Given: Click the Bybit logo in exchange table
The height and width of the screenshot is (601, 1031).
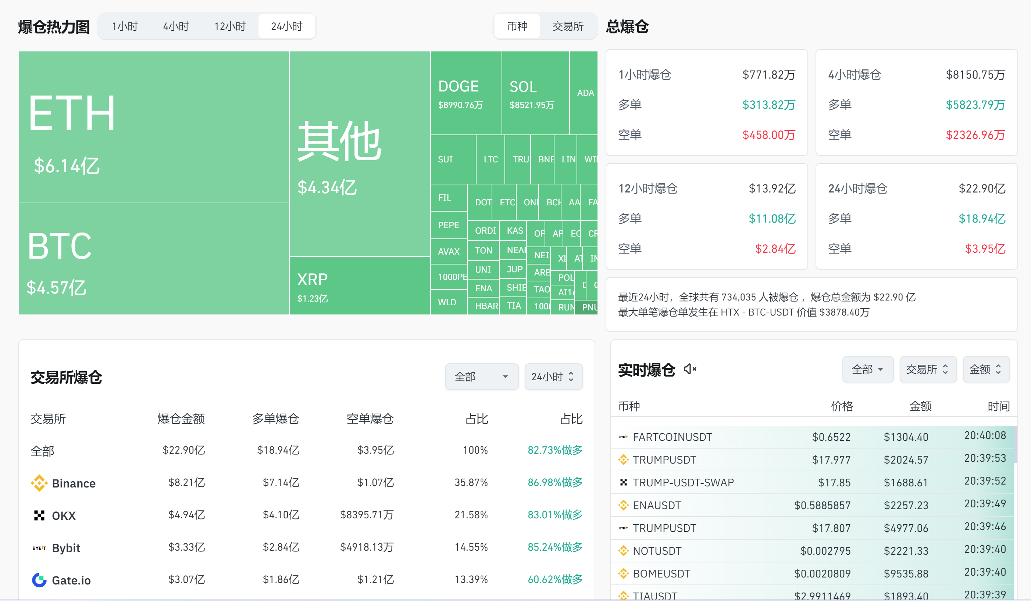Looking at the screenshot, I should [x=39, y=548].
